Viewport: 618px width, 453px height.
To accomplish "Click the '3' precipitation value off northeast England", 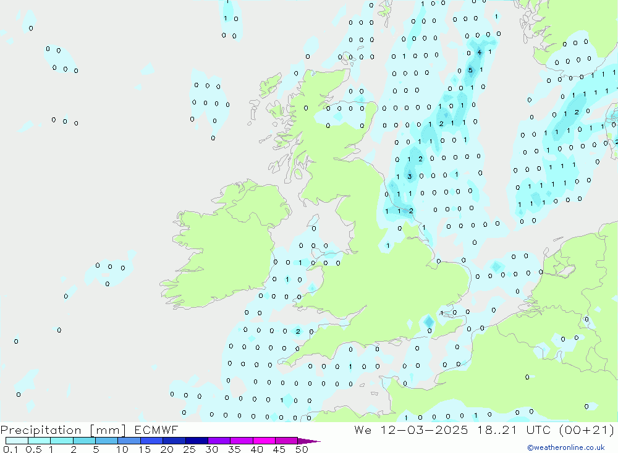I will [x=410, y=176].
